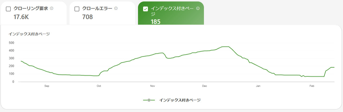Click the Dec label on the x-axis
The width and height of the screenshot is (343, 112).
pos(204,86)
